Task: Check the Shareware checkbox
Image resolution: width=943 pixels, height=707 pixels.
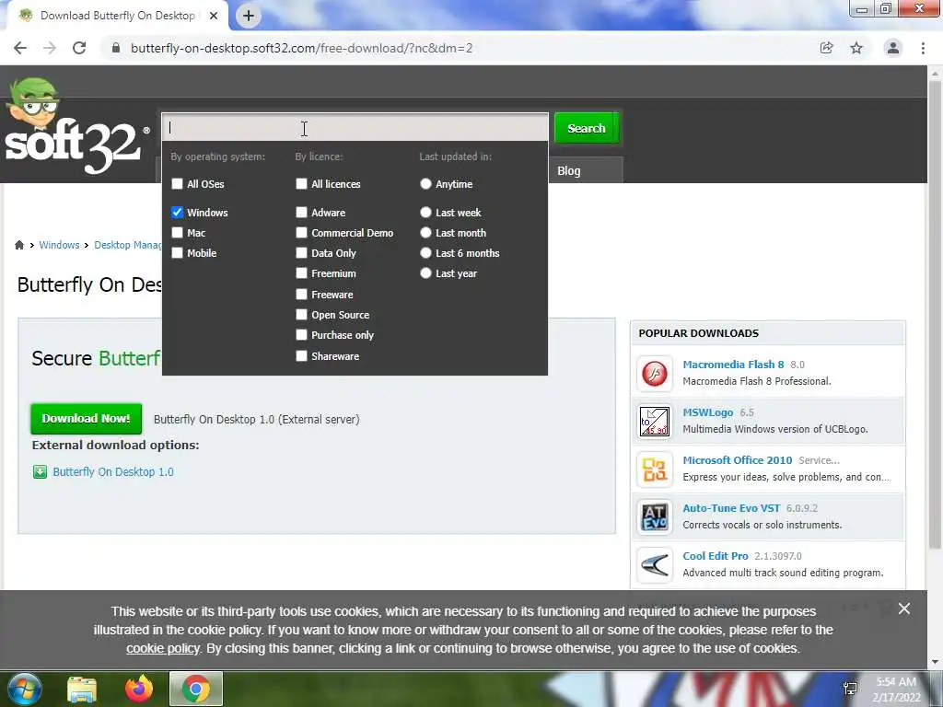Action: pos(301,356)
